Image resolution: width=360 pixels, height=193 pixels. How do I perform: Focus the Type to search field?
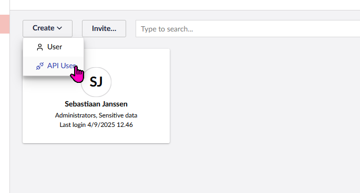point(248,29)
